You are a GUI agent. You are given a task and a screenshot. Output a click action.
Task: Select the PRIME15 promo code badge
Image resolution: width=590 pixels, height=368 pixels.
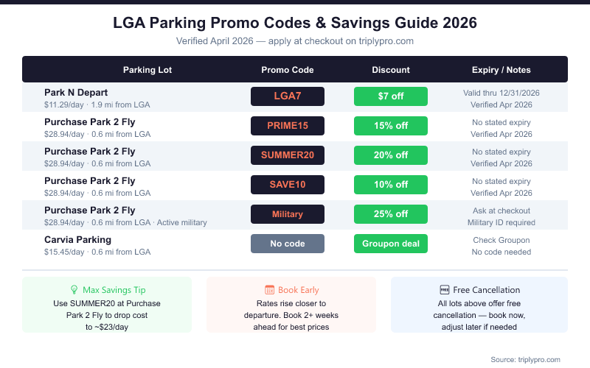pos(288,126)
